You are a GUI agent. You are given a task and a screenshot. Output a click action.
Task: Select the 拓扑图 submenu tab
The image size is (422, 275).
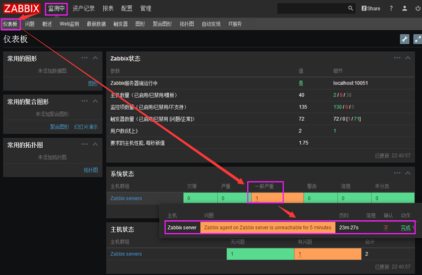coord(187,24)
